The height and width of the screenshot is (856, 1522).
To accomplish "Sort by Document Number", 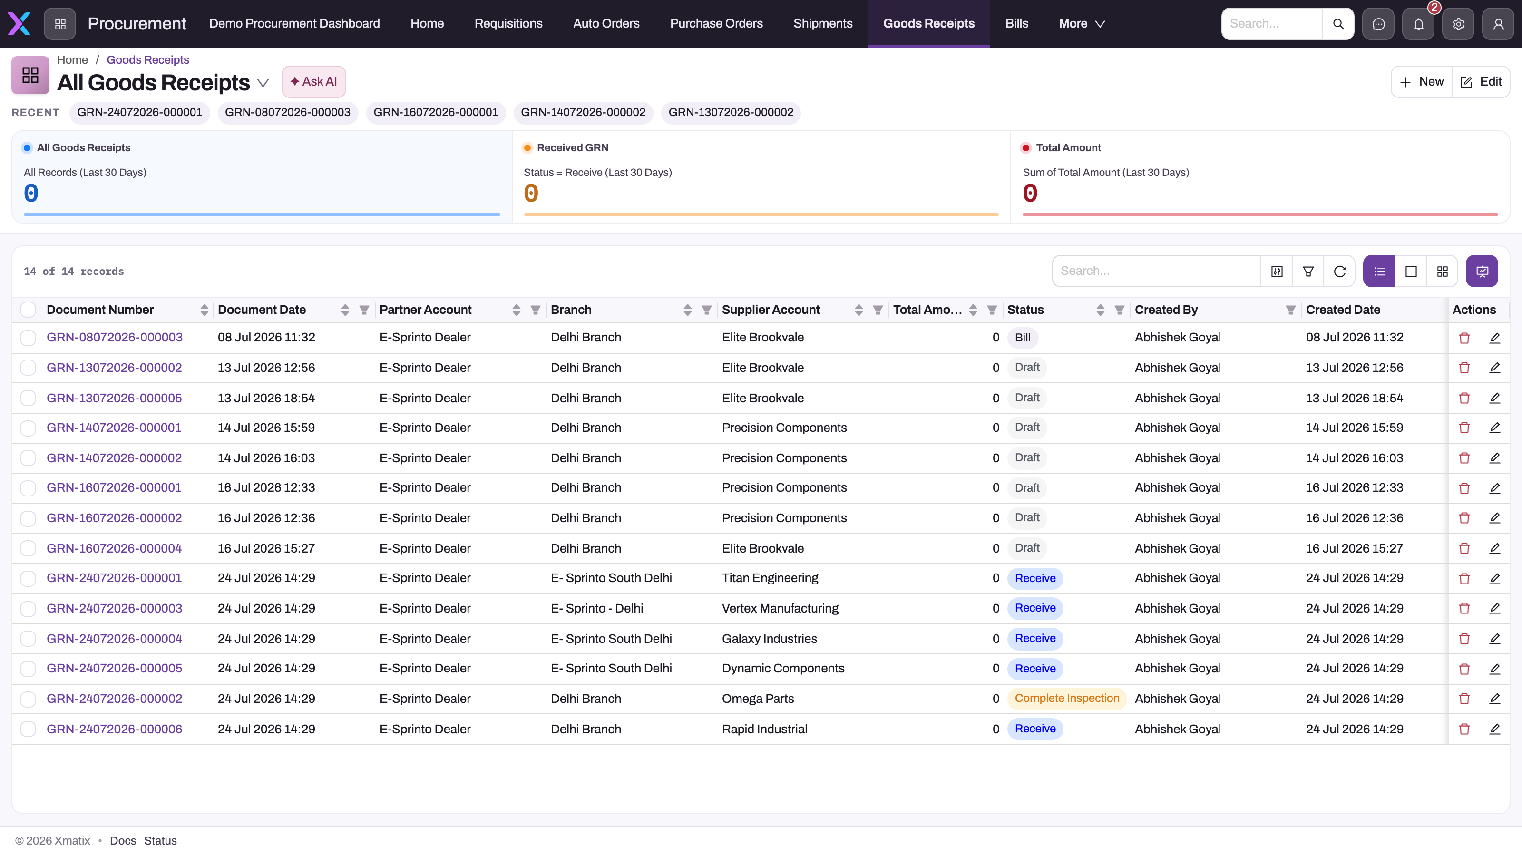I will 205,310.
